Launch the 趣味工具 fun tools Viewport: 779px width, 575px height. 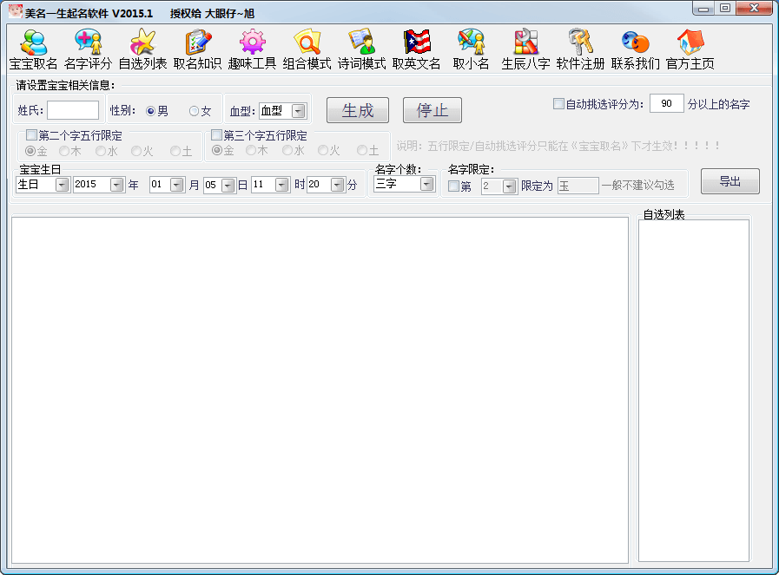coord(250,48)
